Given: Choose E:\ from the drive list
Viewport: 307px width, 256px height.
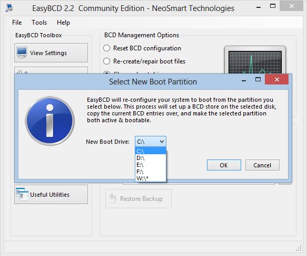Looking at the screenshot, I should [x=151, y=165].
